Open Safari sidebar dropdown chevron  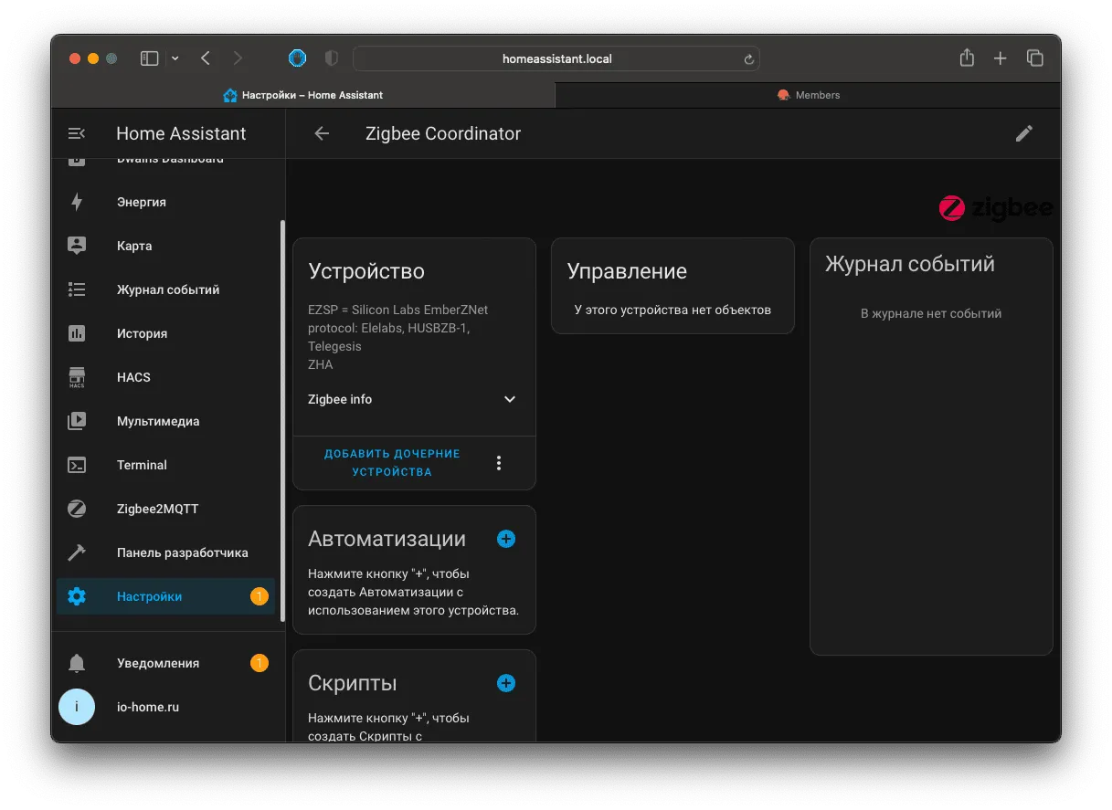(x=175, y=58)
